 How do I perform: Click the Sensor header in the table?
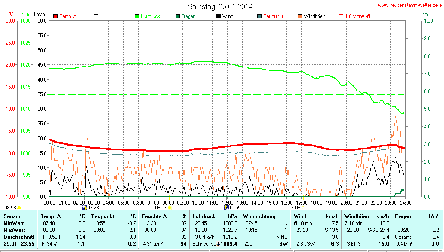click(12, 216)
